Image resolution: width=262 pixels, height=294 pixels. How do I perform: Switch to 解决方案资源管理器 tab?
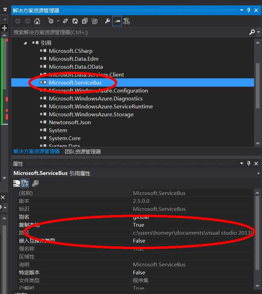coord(36,151)
